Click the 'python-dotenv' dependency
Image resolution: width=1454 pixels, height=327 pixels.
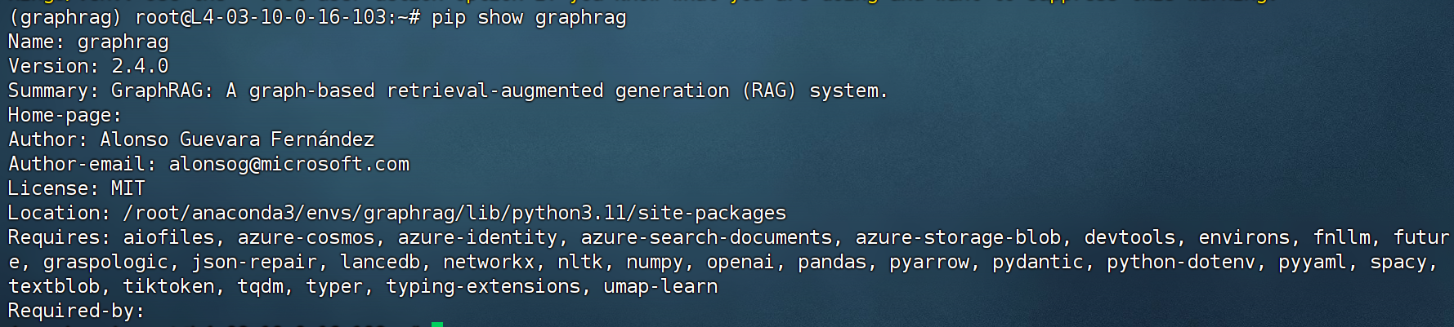(1181, 262)
